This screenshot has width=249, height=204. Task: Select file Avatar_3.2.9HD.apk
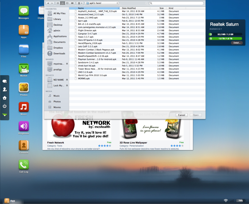(x=137, y=18)
